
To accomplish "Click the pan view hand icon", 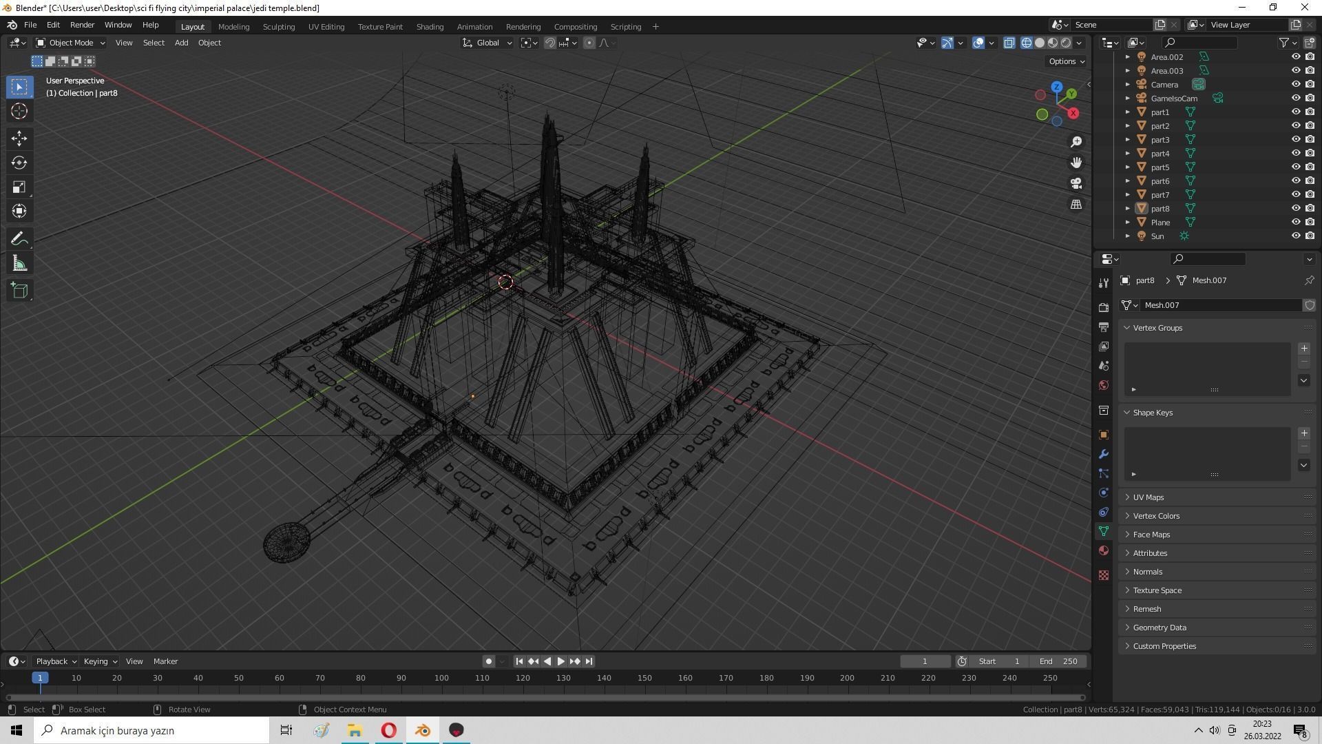I will pyautogui.click(x=1076, y=163).
